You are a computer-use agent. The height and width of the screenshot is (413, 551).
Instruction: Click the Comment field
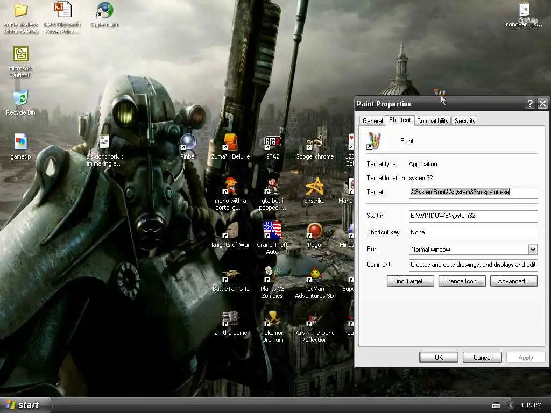(474, 265)
